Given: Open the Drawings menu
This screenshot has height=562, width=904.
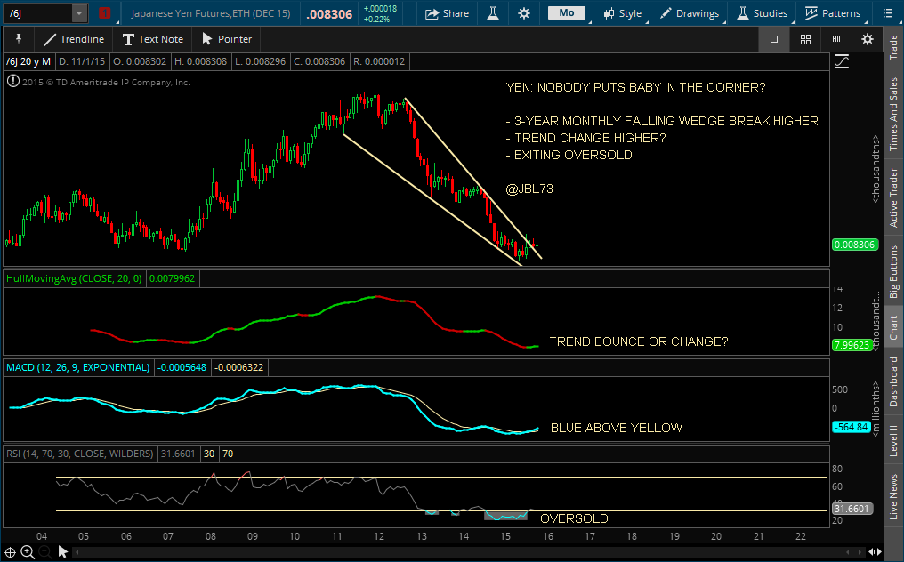Looking at the screenshot, I should tap(690, 13).
